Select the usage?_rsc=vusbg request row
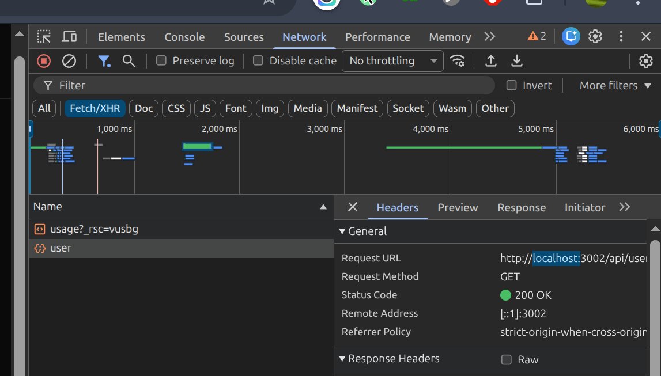661x376 pixels. (x=182, y=229)
